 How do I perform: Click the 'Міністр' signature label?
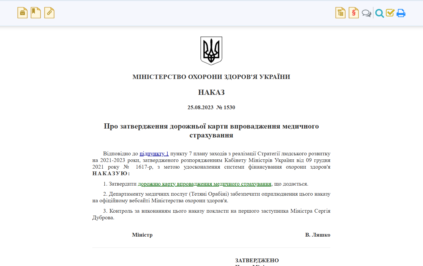click(x=142, y=235)
